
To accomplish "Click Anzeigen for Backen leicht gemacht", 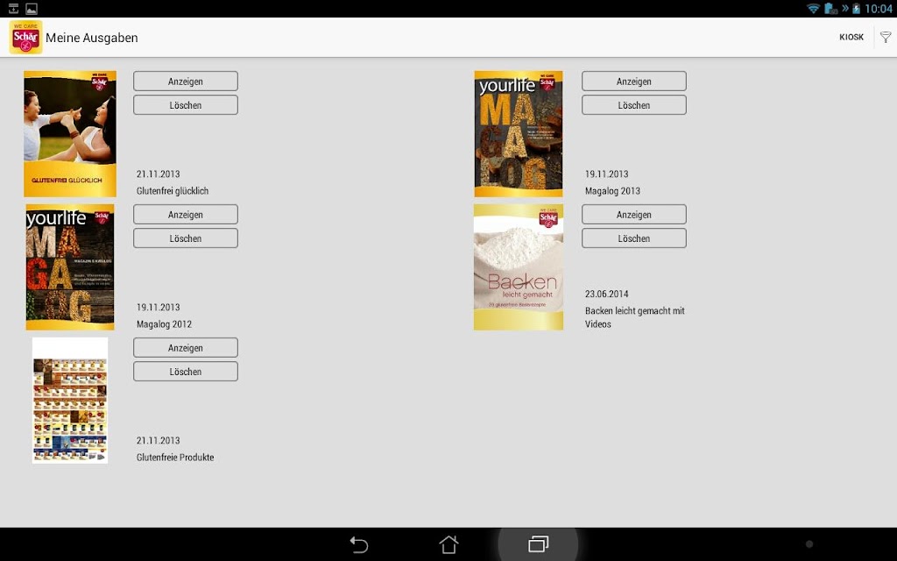I will [634, 215].
